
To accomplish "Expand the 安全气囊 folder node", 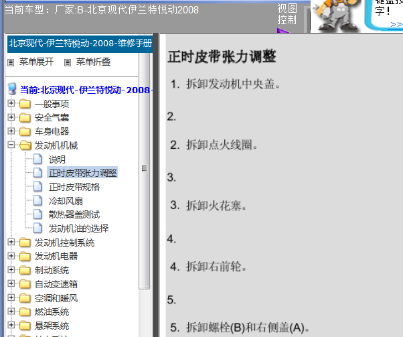I will pyautogui.click(x=11, y=117).
